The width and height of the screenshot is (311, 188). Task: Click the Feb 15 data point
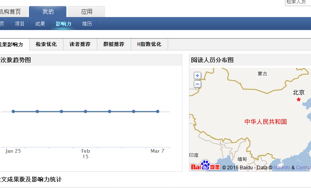pyautogui.click(x=85, y=111)
